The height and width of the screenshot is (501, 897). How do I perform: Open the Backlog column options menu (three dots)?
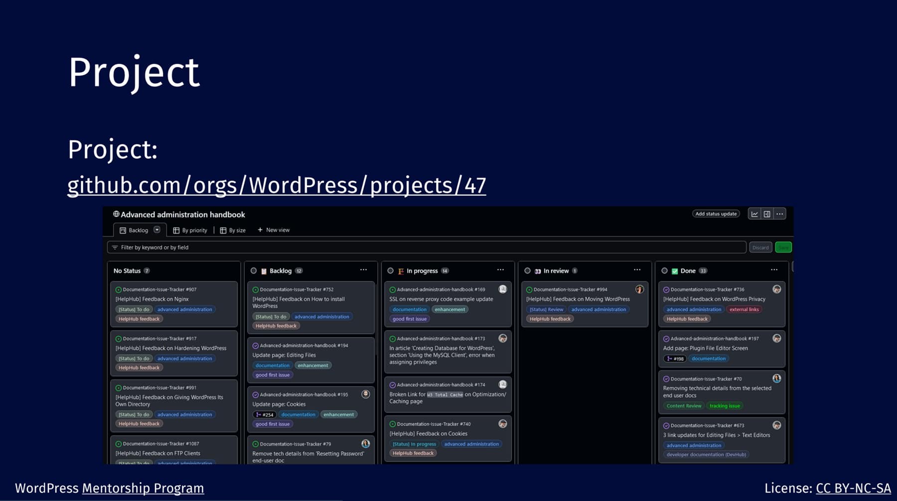point(363,270)
